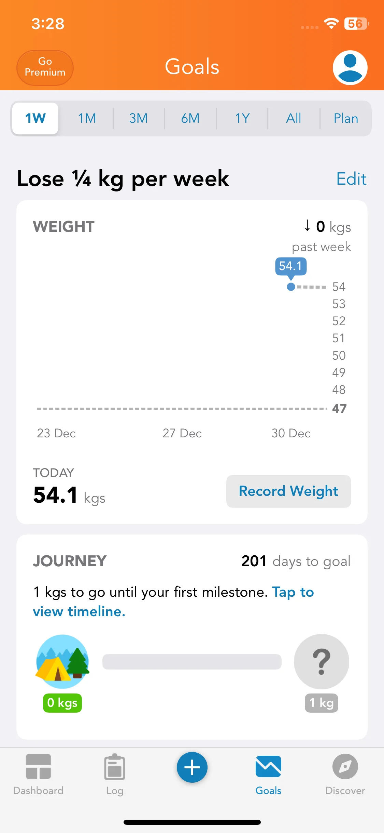Open the Discover compass icon
384x833 pixels.
[x=345, y=767]
